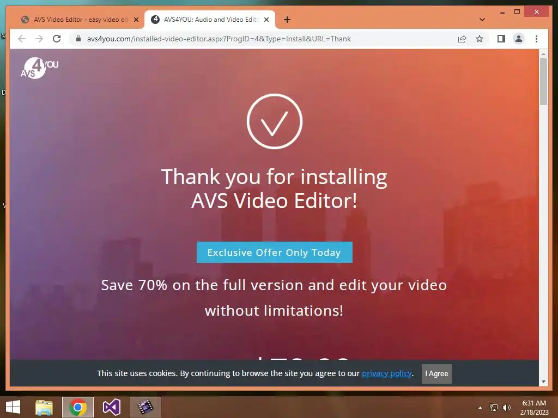This screenshot has width=558, height=418.
Task: Click the page scrollbar thumb
Action: click(543, 82)
